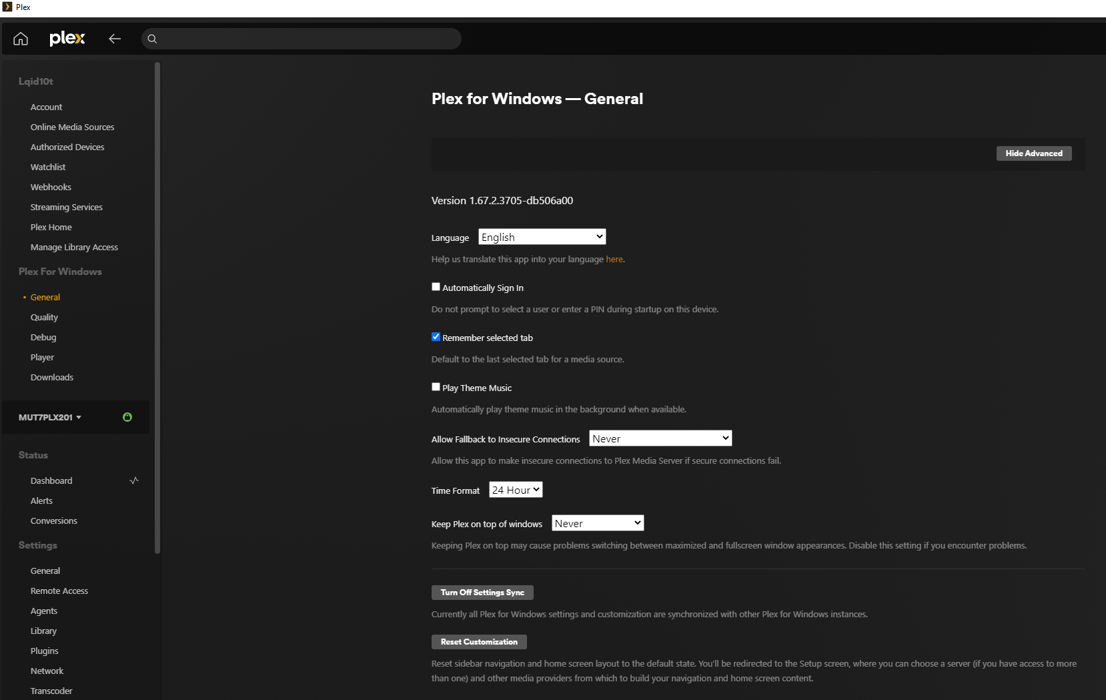The height and width of the screenshot is (700, 1106).
Task: Click the Lqid10t account heading
Action: (36, 81)
